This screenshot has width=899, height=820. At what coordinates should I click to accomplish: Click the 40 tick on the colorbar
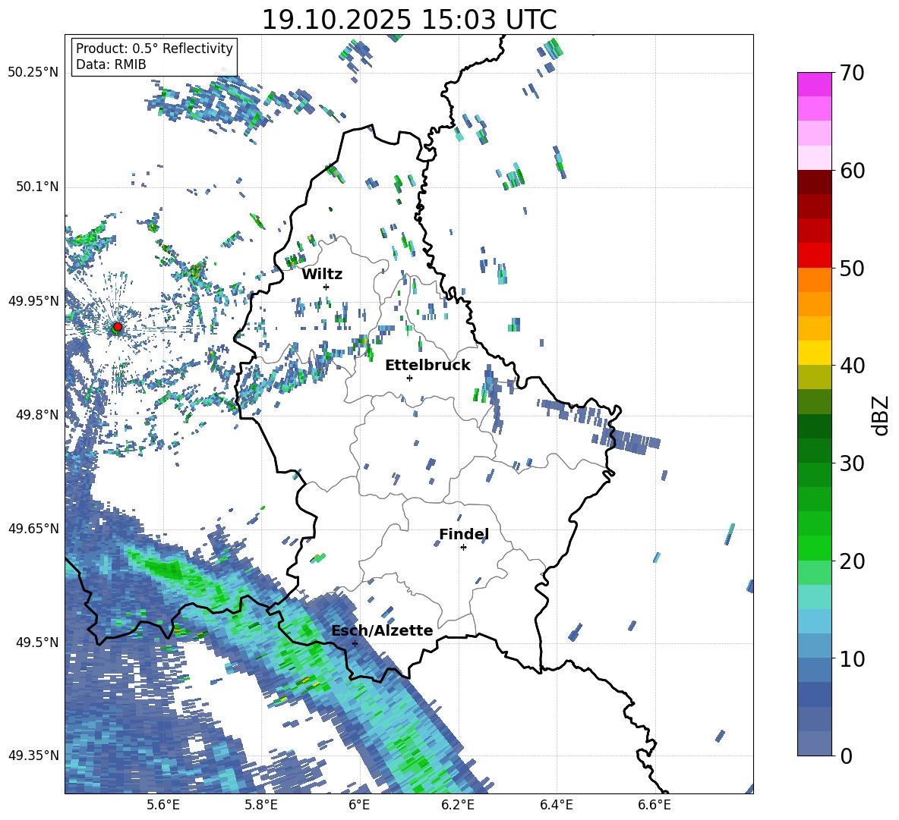click(x=852, y=366)
